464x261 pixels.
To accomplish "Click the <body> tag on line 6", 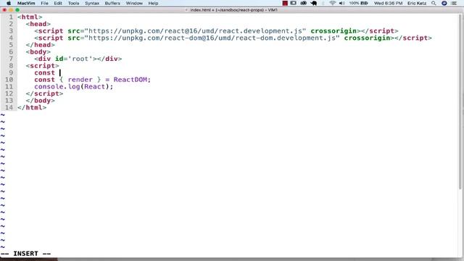I will point(38,51).
